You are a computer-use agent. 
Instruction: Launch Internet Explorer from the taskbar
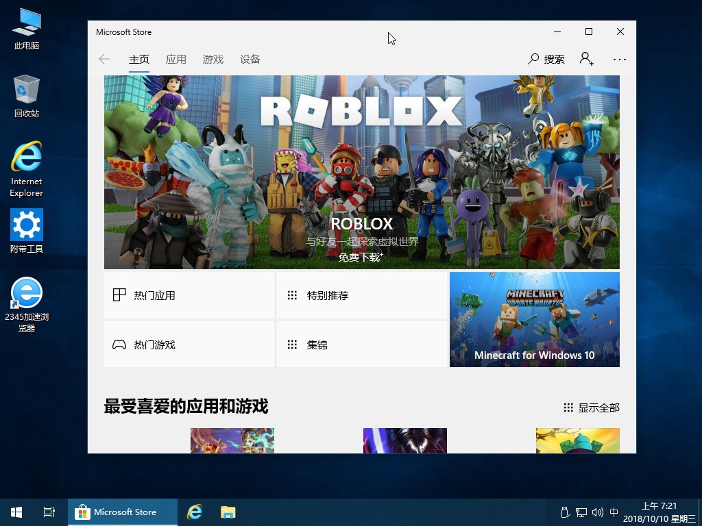(x=195, y=512)
